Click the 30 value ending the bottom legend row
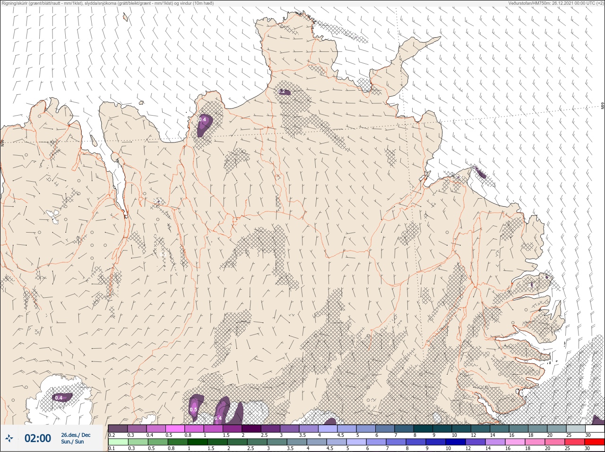605x452 pixels. pyautogui.click(x=588, y=448)
